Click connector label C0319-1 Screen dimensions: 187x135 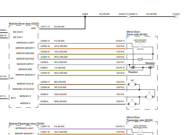(x=120, y=101)
